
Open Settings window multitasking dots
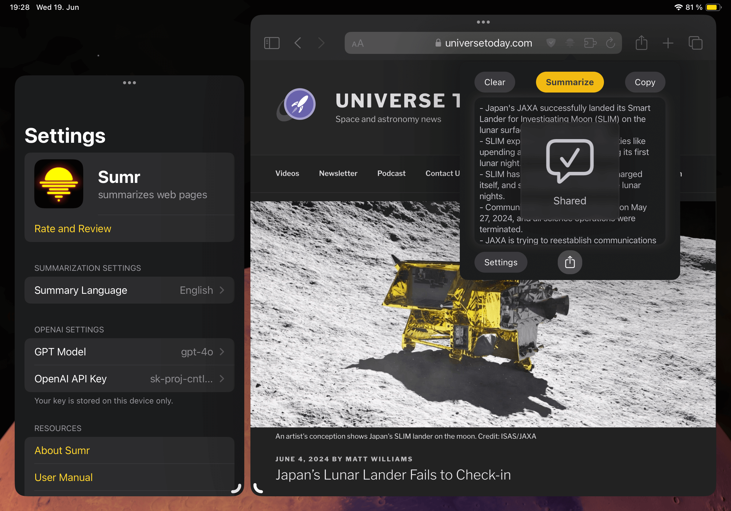(x=129, y=83)
